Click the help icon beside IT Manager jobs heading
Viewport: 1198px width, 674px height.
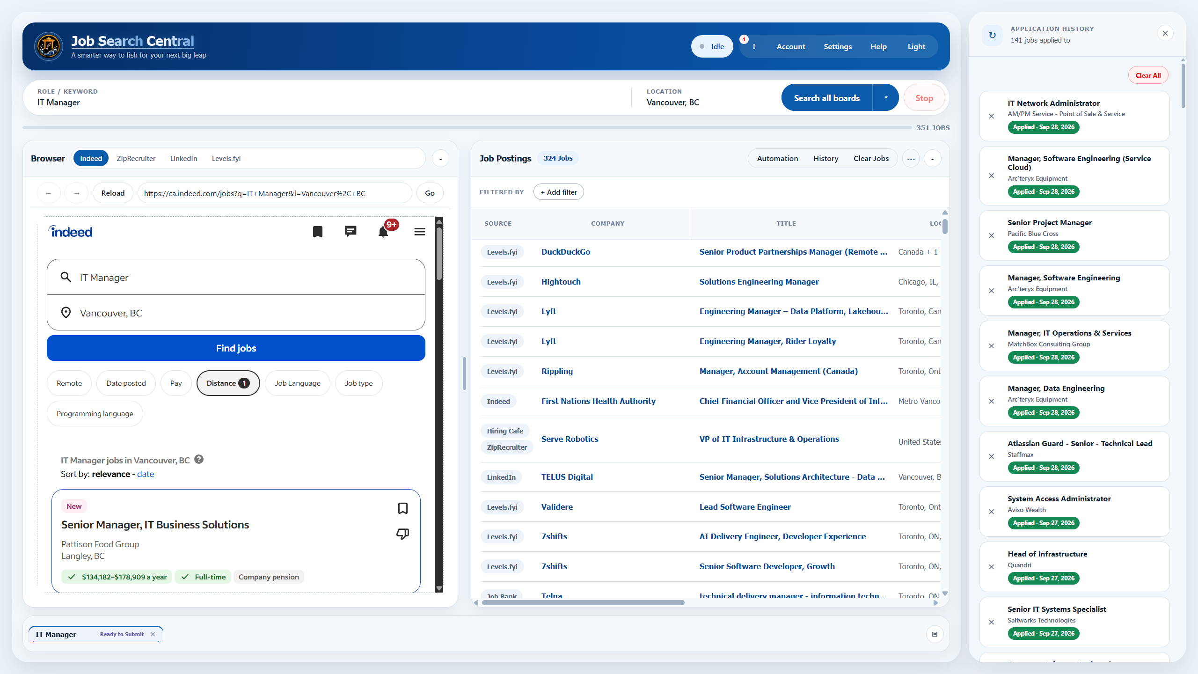199,460
